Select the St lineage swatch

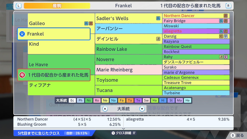coord(171,100)
